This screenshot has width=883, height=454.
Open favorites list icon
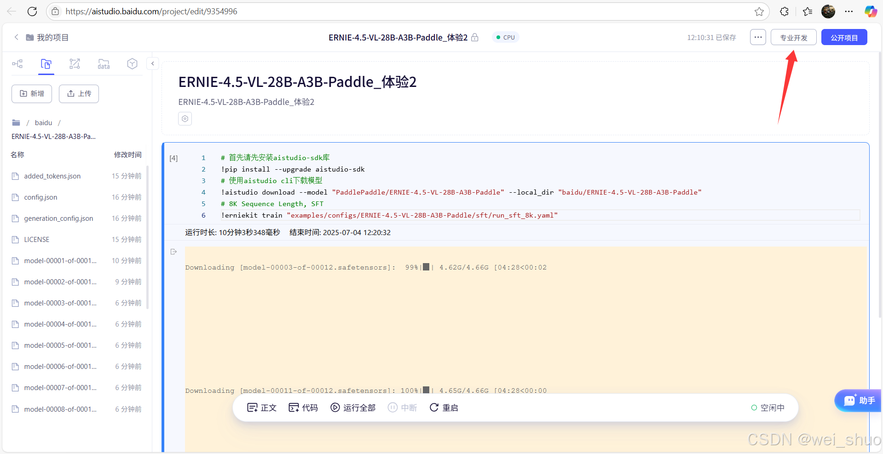tap(808, 11)
